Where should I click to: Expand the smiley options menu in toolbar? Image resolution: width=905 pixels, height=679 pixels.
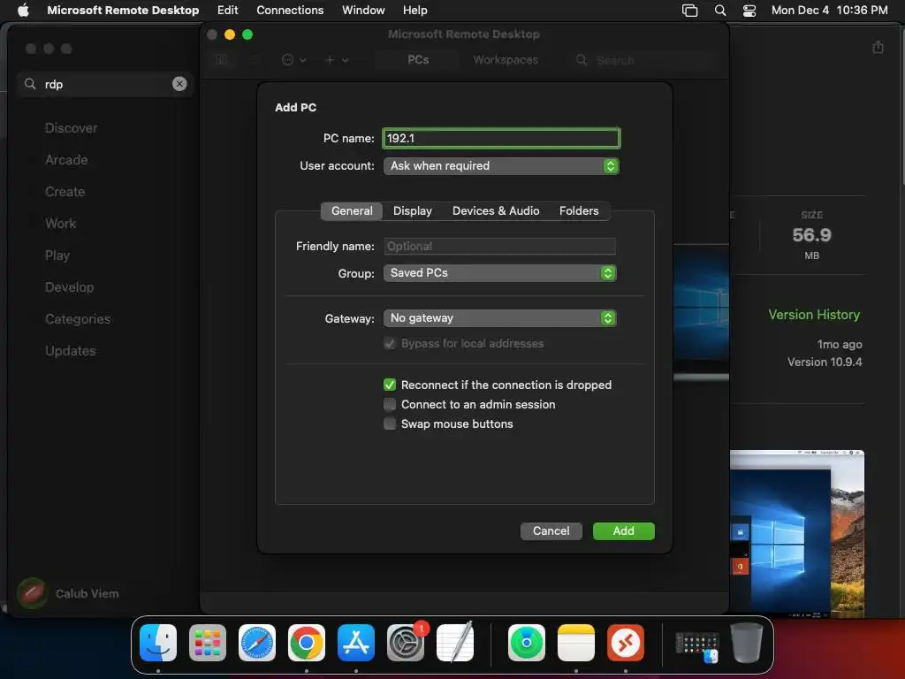pos(293,59)
